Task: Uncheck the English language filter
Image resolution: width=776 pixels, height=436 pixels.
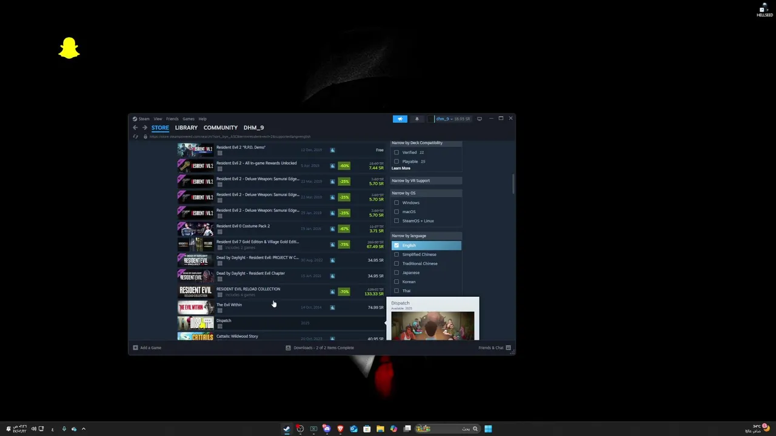Action: [x=396, y=245]
